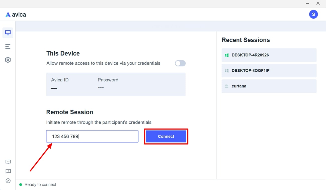Click the This Device heading

[63, 53]
